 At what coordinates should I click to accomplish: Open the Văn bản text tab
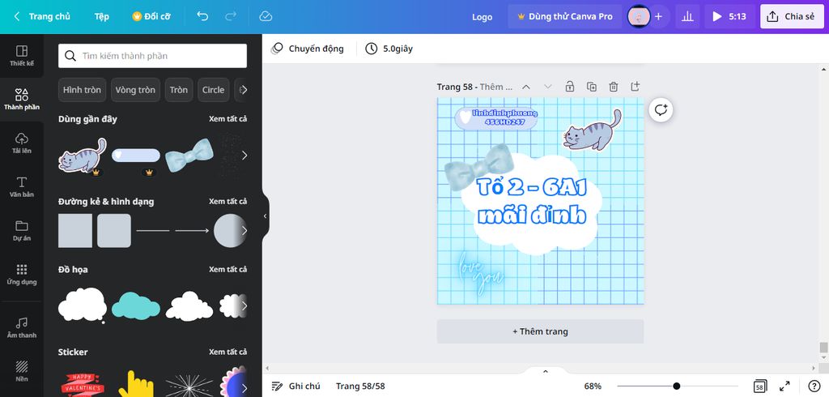(x=22, y=187)
